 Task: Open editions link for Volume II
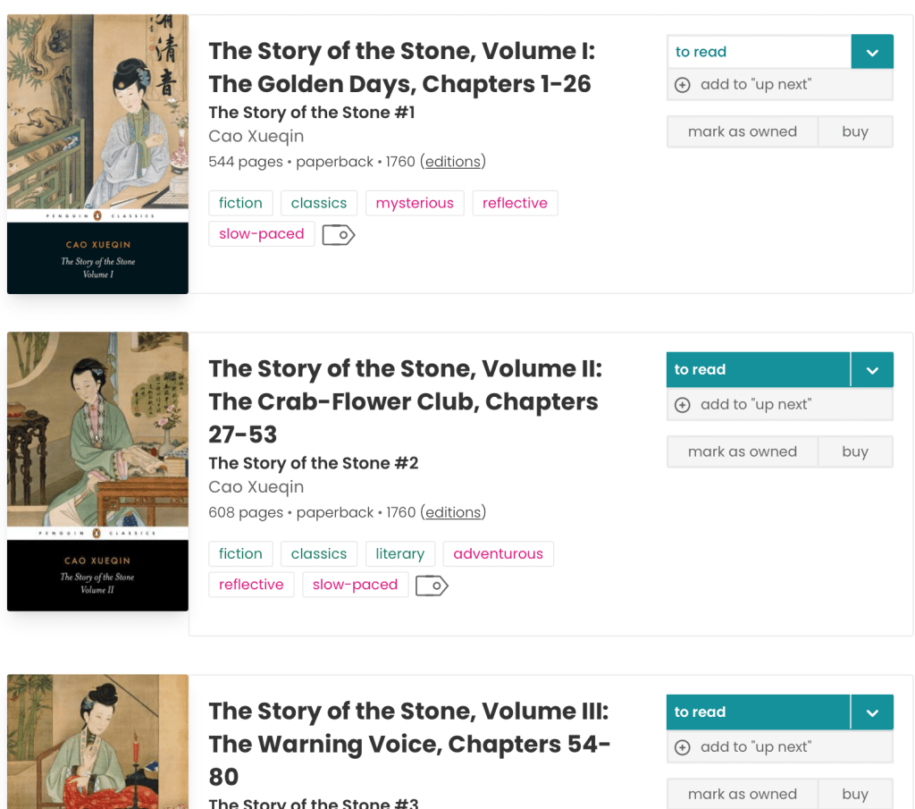[x=453, y=513]
